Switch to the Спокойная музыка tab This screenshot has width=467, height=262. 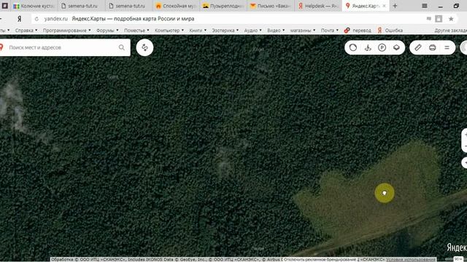point(176,6)
